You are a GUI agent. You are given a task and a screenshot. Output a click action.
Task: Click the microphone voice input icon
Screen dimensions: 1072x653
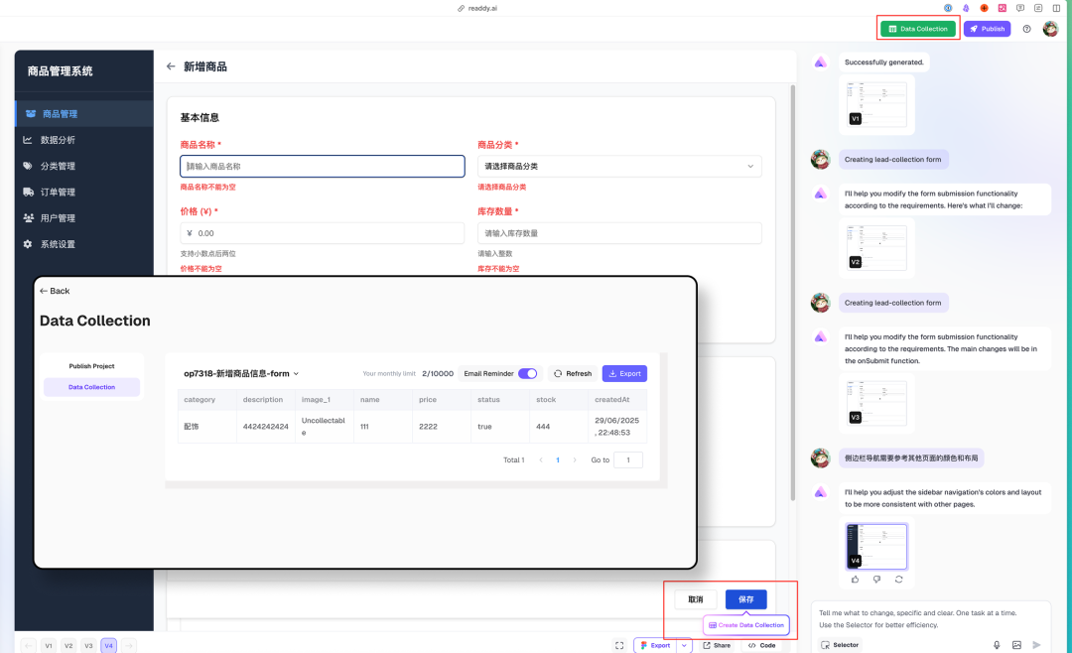[x=997, y=645]
